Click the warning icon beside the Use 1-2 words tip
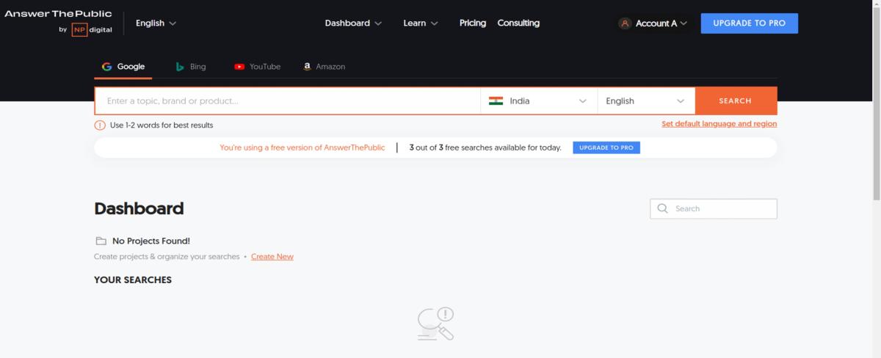Viewport: 881px width, 358px height. [x=100, y=125]
